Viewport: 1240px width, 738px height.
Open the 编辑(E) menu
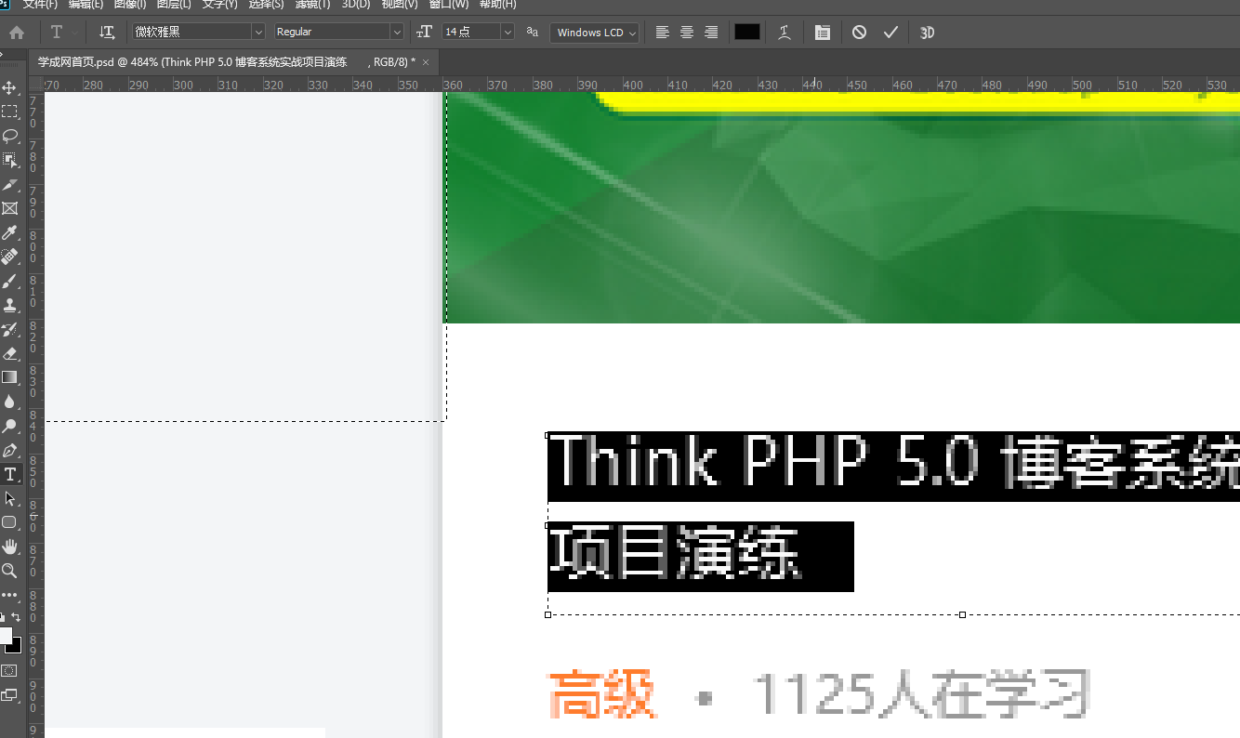(86, 5)
